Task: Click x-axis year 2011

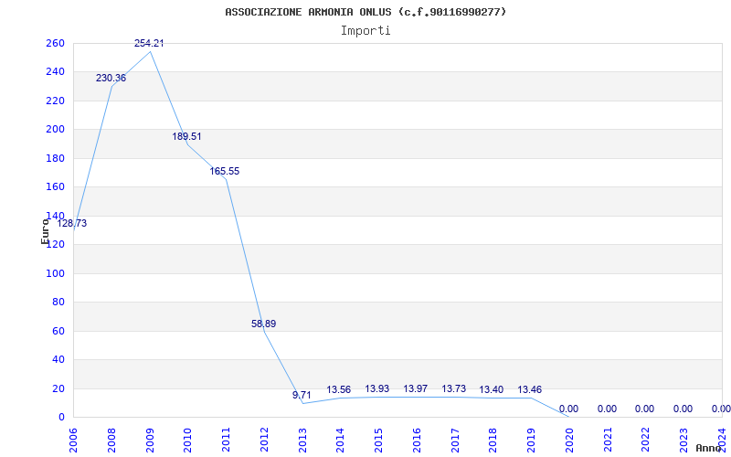Action: (x=226, y=441)
